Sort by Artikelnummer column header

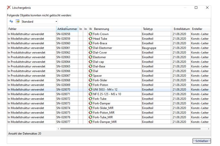[x=67, y=29]
